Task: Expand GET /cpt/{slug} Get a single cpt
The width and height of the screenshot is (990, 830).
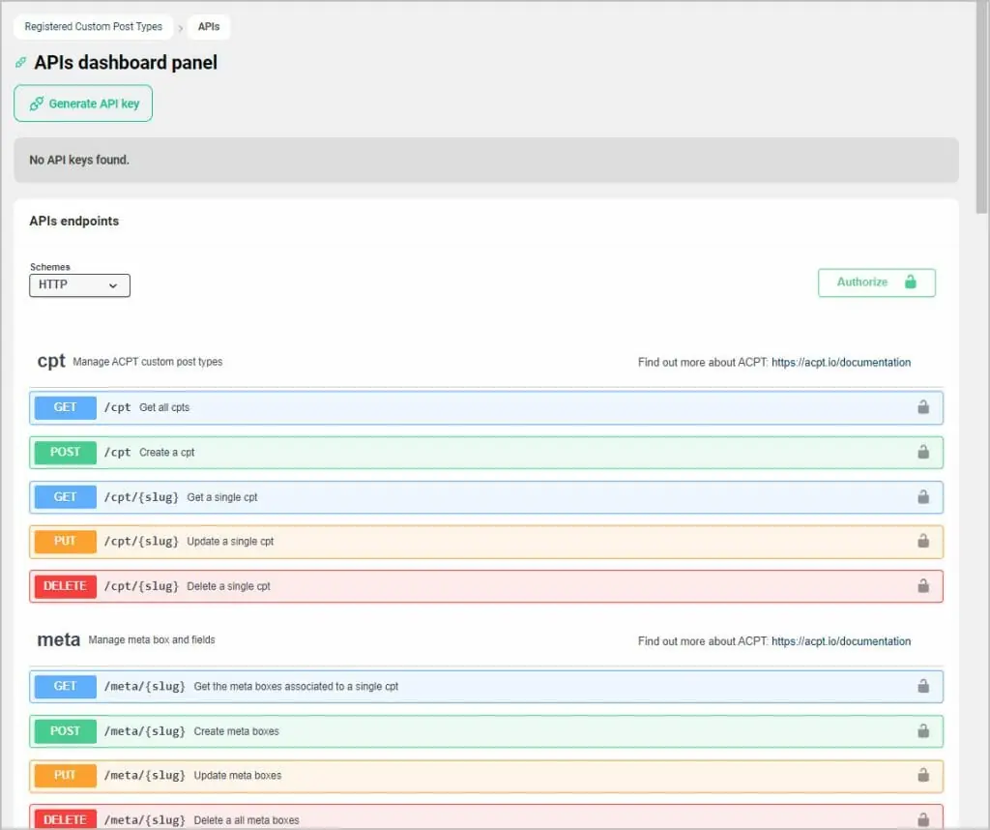Action: (486, 497)
